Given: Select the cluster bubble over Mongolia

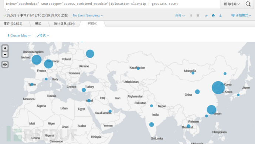Looking at the screenshot, I should tap(193, 73).
